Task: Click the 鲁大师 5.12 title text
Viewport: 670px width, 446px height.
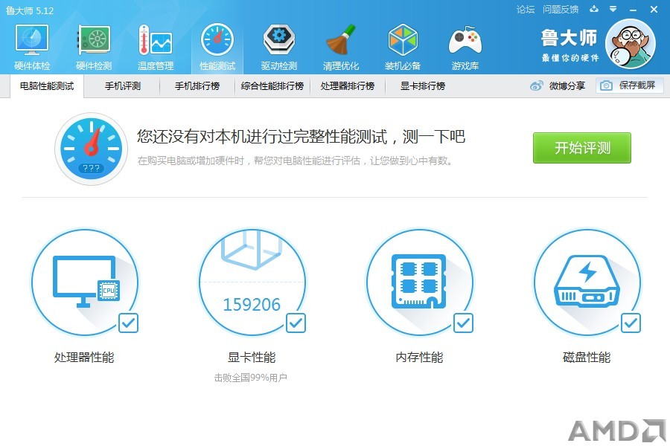Action: 30,10
